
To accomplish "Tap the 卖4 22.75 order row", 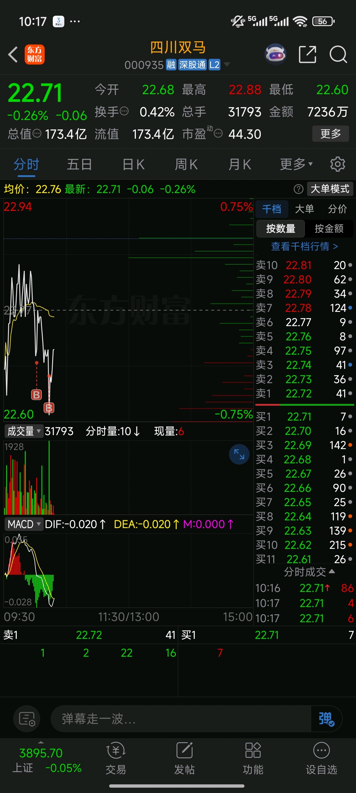I will [x=304, y=350].
